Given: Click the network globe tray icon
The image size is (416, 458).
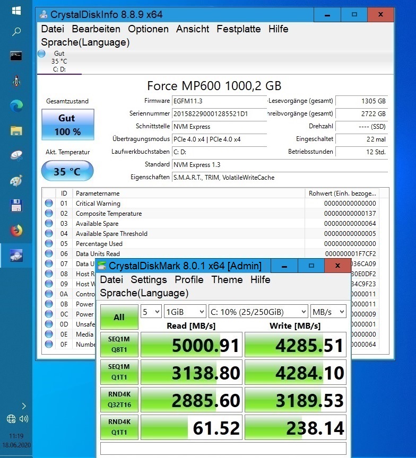Looking at the screenshot, I should pyautogui.click(x=11, y=419).
